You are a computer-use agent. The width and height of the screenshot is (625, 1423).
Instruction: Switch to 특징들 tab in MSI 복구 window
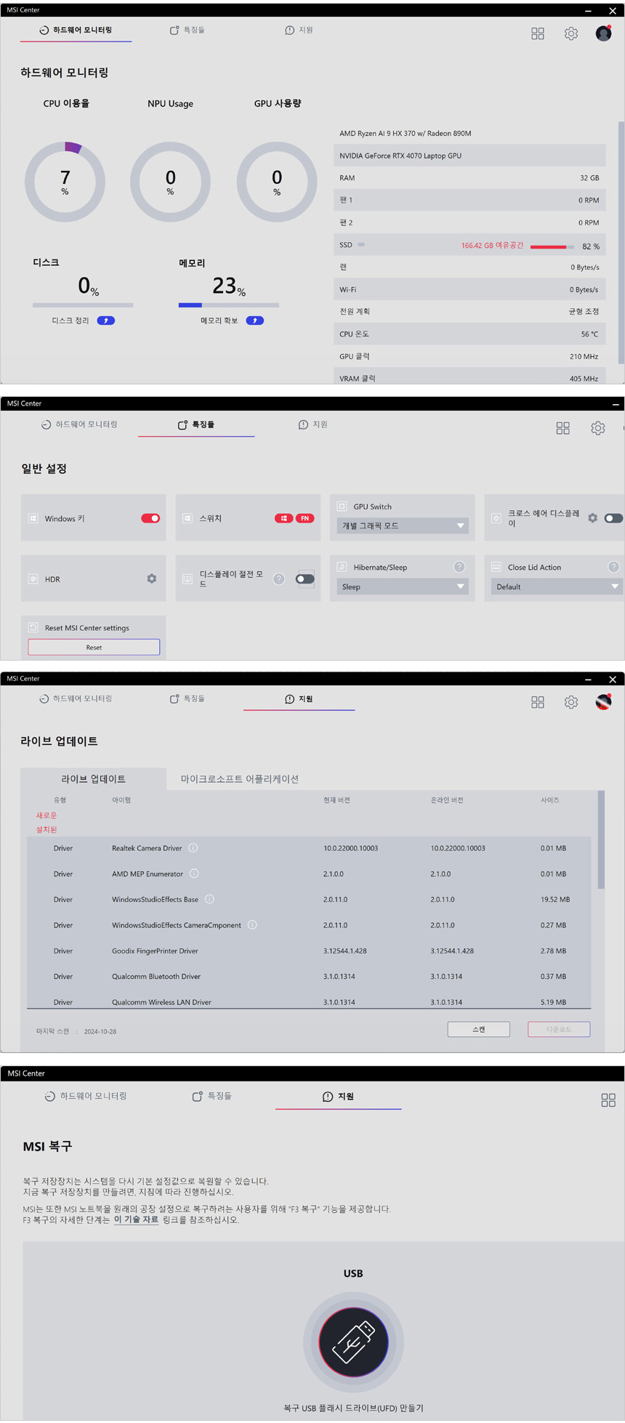[212, 1096]
